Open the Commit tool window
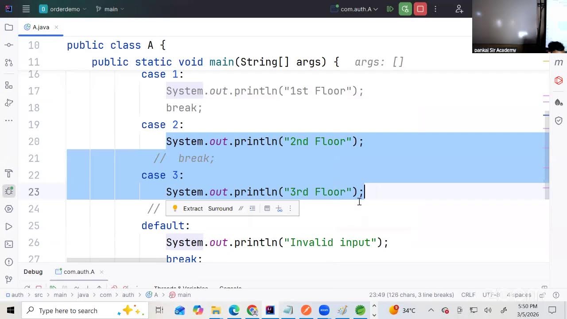Image resolution: width=567 pixels, height=319 pixels. coord(9,45)
